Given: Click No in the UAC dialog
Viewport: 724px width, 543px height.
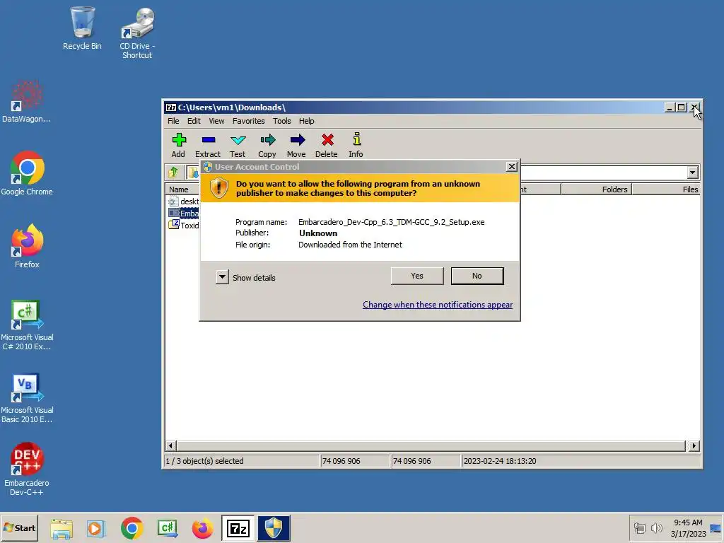Looking at the screenshot, I should (477, 276).
